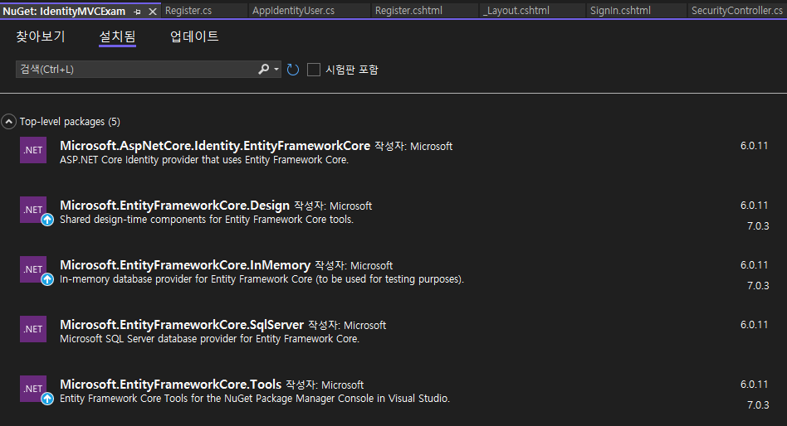The height and width of the screenshot is (426, 787).
Task: Click installed version 6.0.11 of EntityFrameworkCore.Design
Action: tap(754, 206)
